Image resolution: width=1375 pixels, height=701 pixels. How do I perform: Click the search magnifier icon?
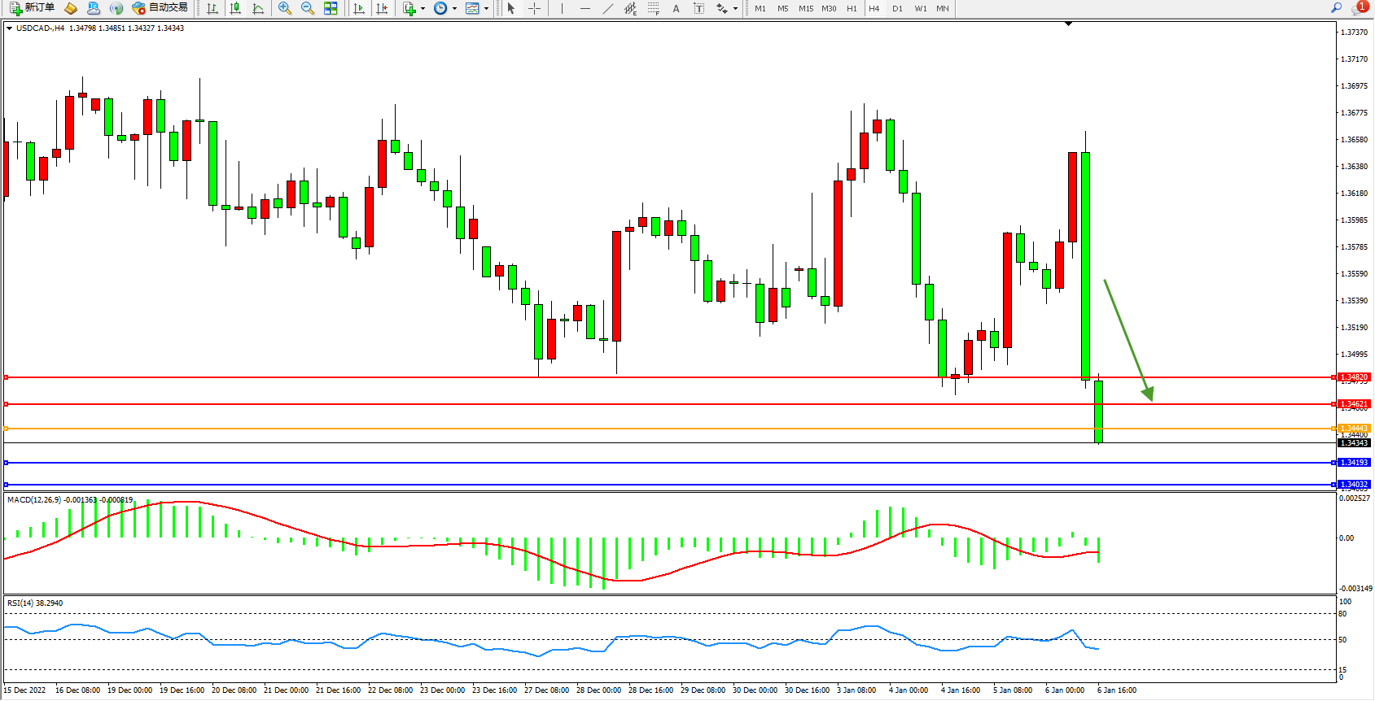click(x=1336, y=8)
